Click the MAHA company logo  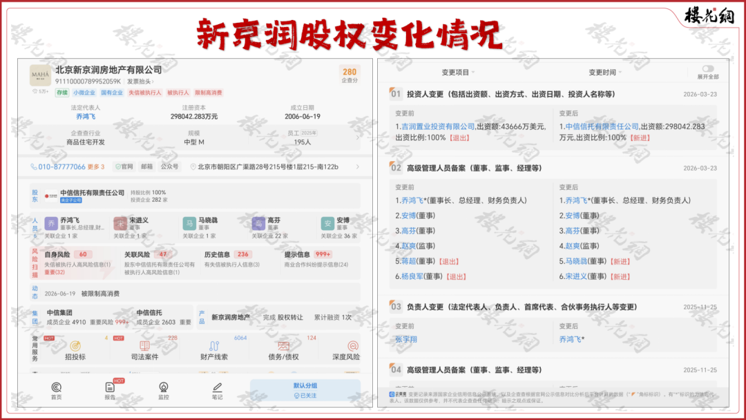pyautogui.click(x=40, y=75)
